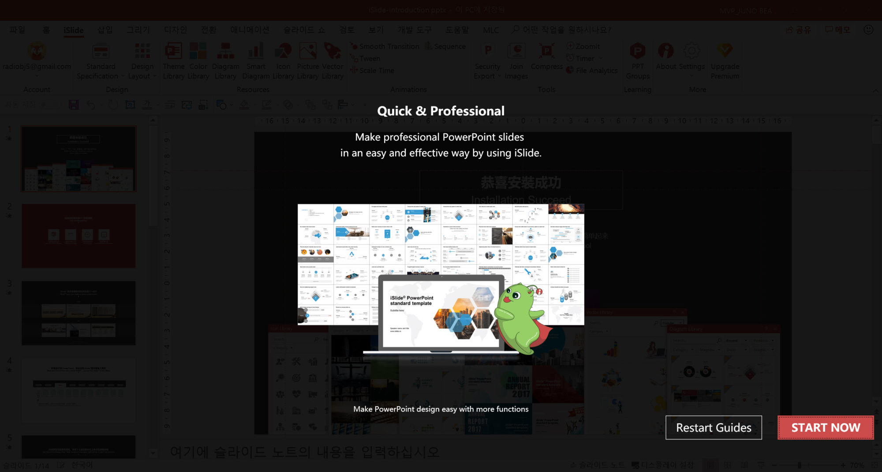Click the zoom in plus button
This screenshot has height=472, width=882.
tap(843, 465)
